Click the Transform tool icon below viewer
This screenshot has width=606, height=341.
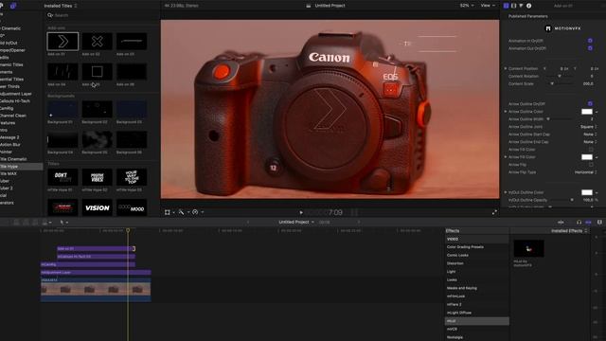point(168,212)
